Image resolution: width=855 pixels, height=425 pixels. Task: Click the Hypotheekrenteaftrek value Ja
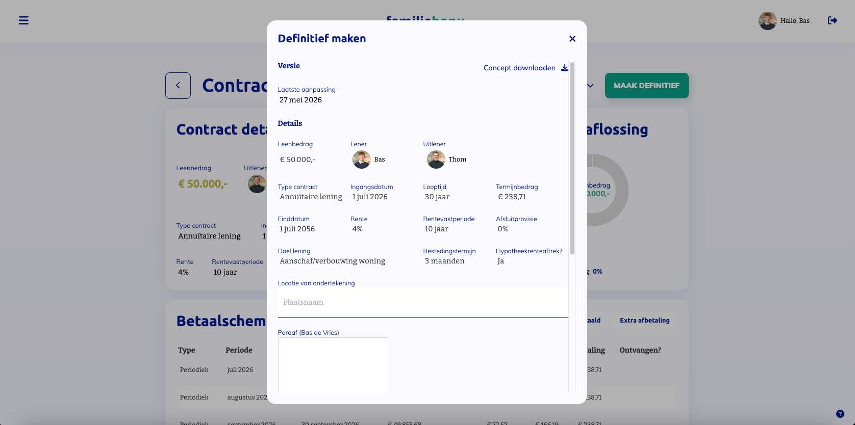[x=500, y=261]
